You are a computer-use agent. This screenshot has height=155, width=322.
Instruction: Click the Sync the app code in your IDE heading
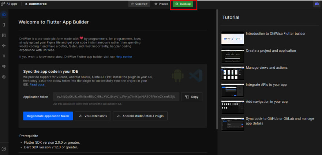click(50, 71)
